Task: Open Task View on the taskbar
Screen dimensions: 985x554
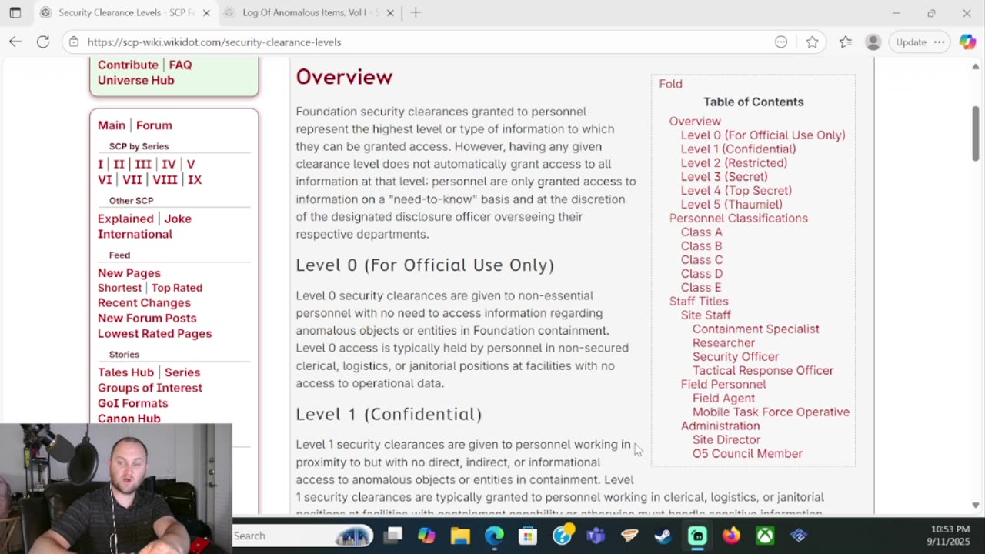Action: [x=393, y=536]
